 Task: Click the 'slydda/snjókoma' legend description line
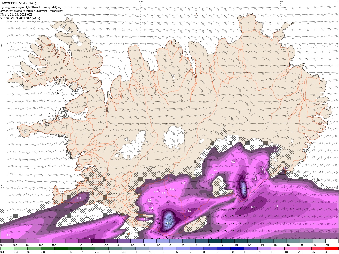coord(32,11)
